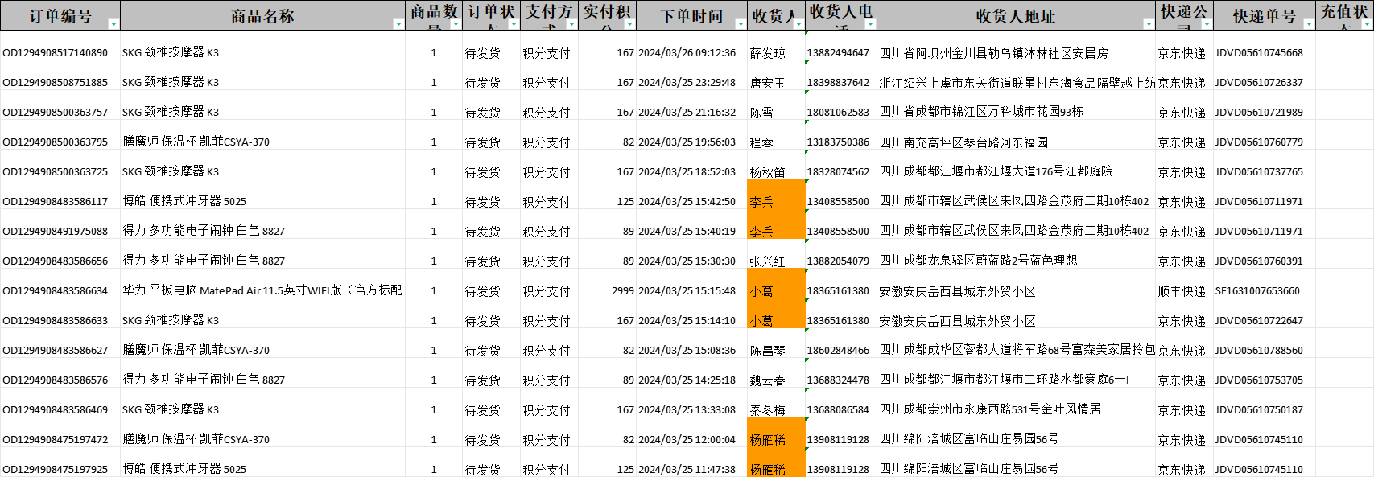The height and width of the screenshot is (477, 1374).
Task: Click tracking number JDVD05610750187
Action: tap(1259, 410)
